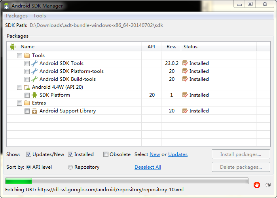Click the Android 4.4W folder icon
Screen dimensions: 277x198
click(27, 87)
